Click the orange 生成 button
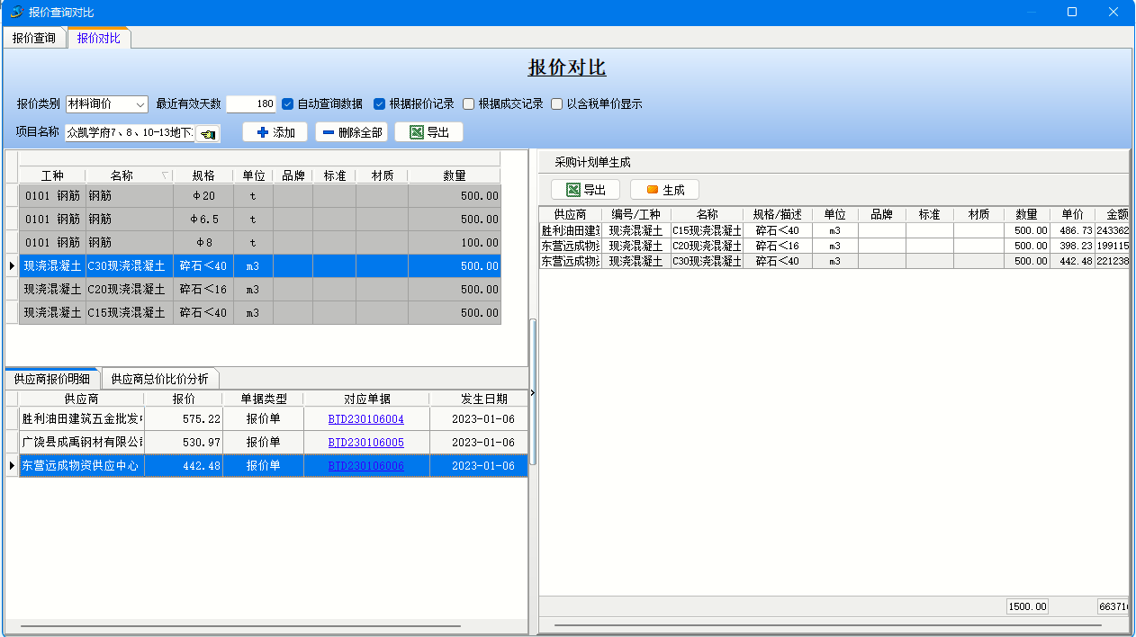1136x637 pixels. pyautogui.click(x=664, y=190)
